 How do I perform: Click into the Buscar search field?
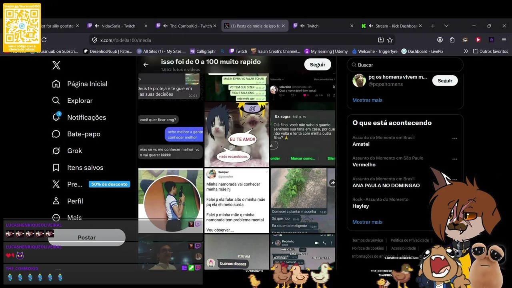405,65
